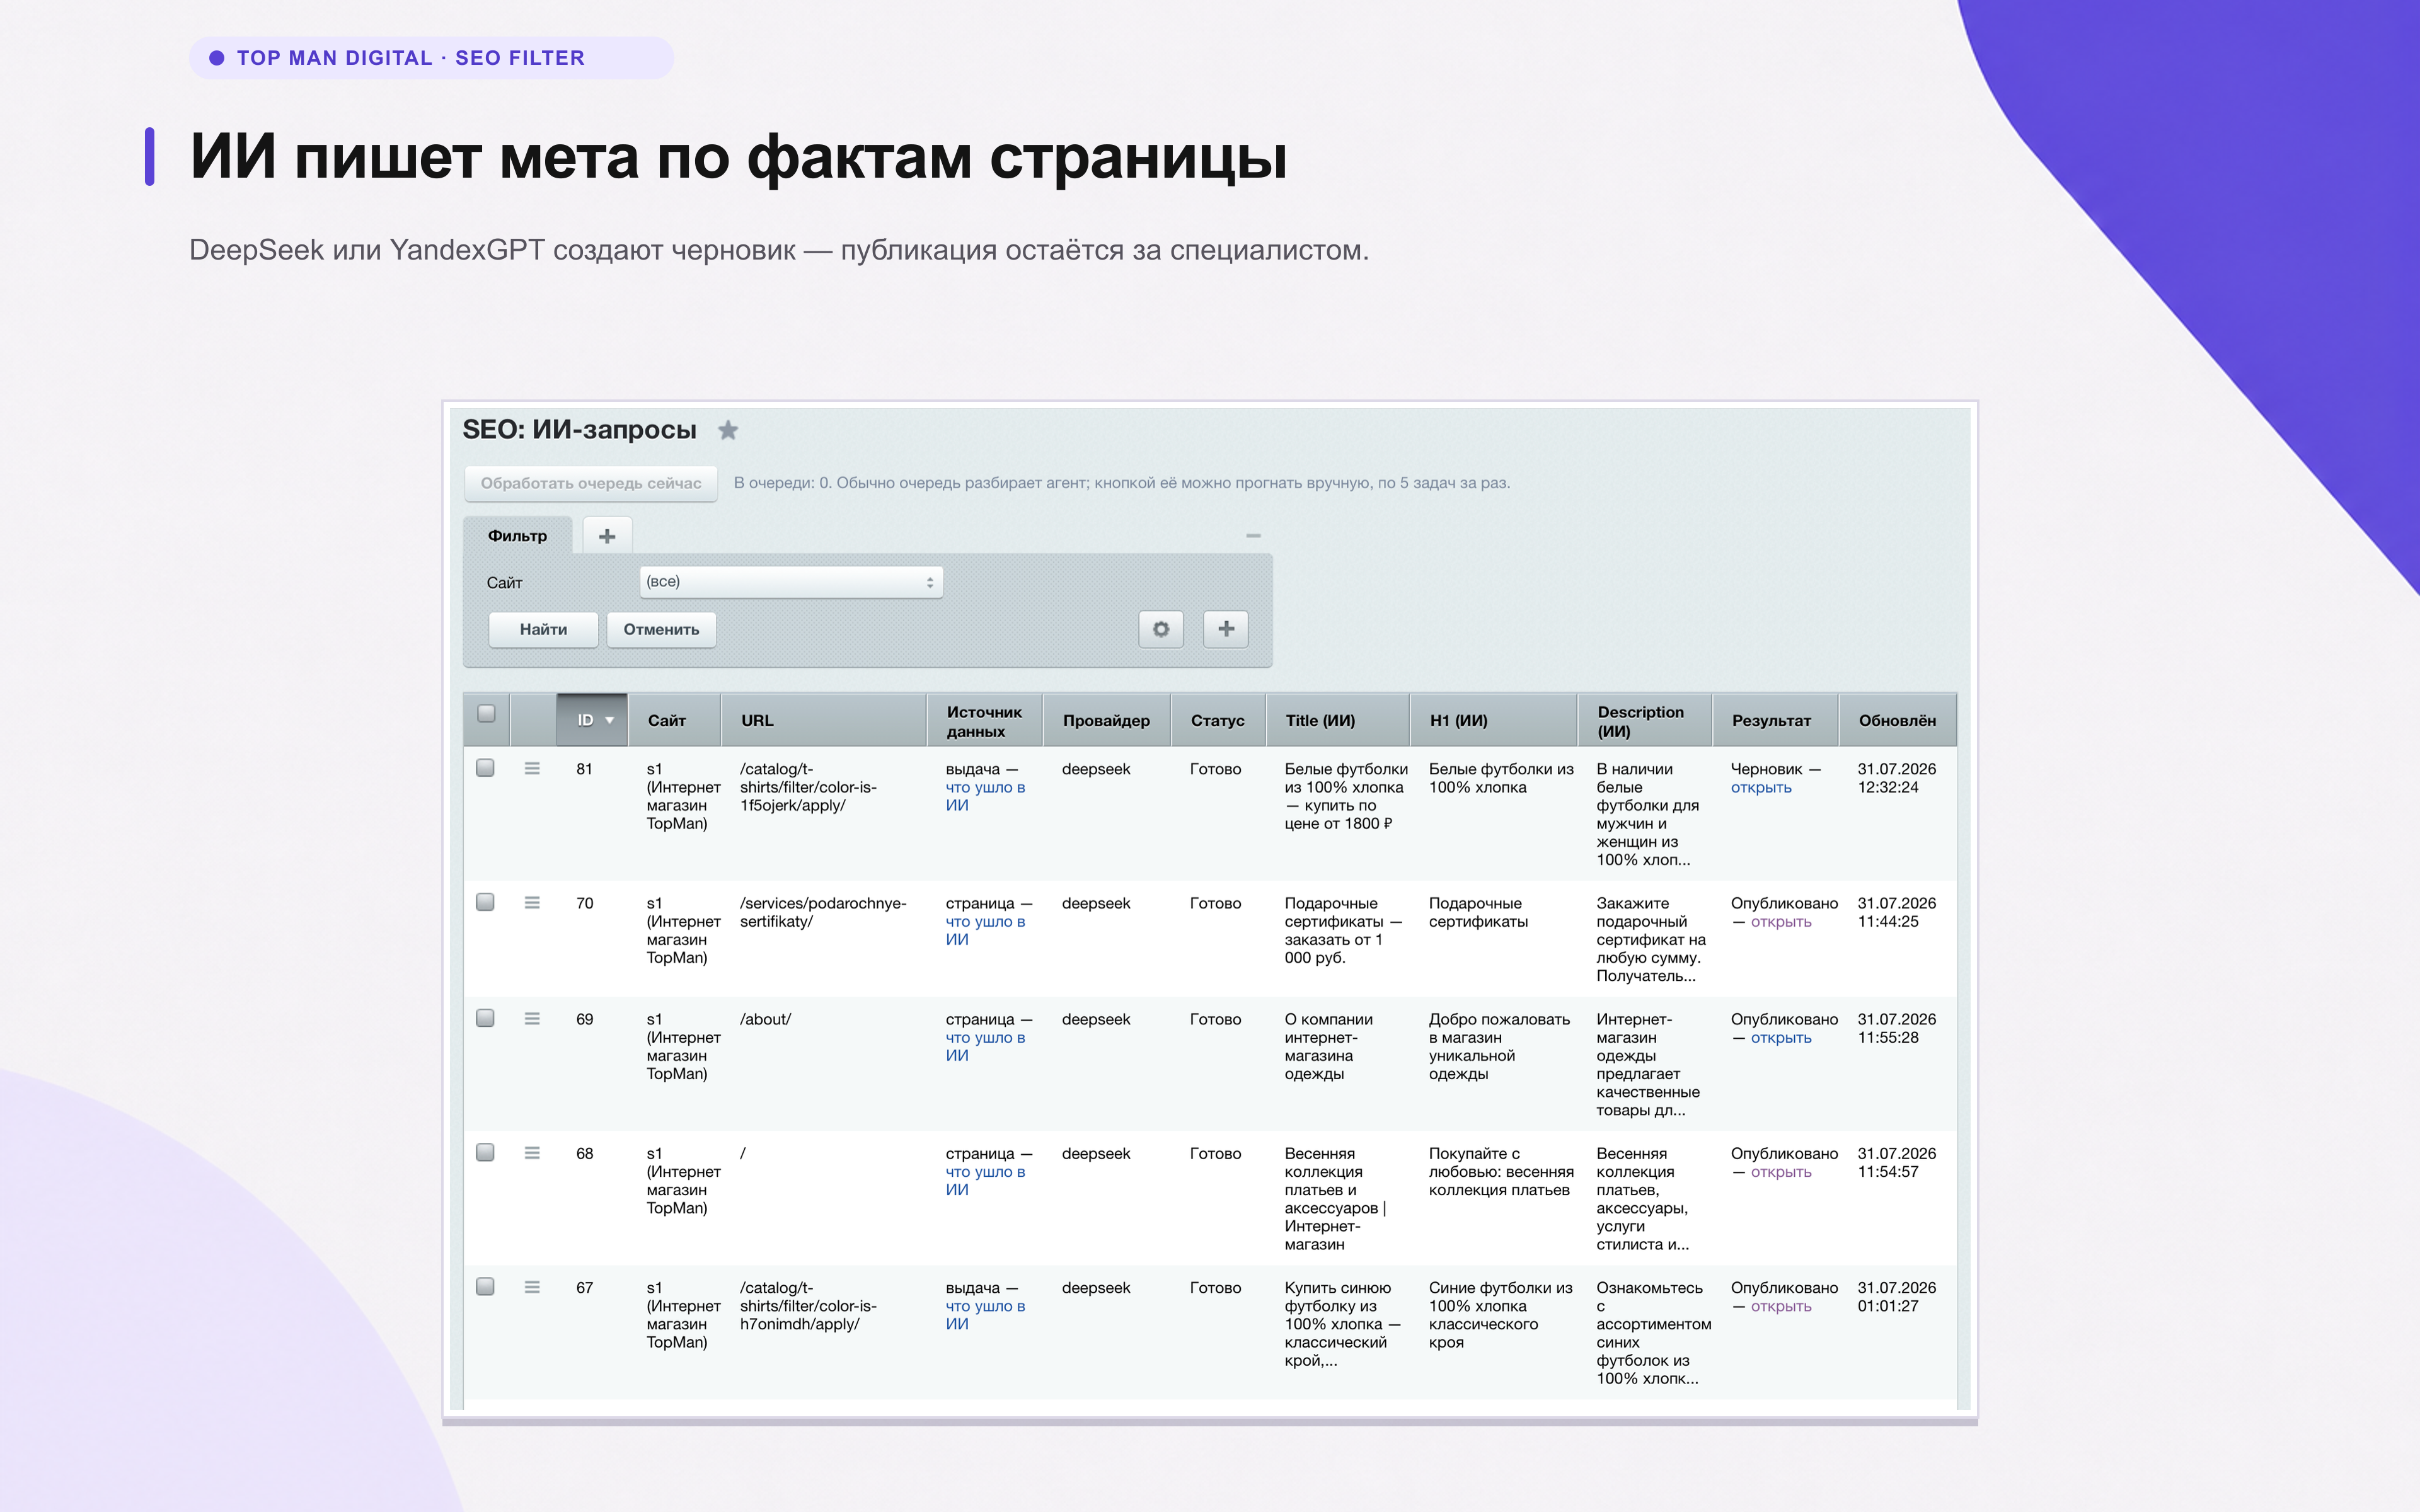Sort by Description (ИИ) column header
2420x1512 pixels.
click(x=1645, y=720)
